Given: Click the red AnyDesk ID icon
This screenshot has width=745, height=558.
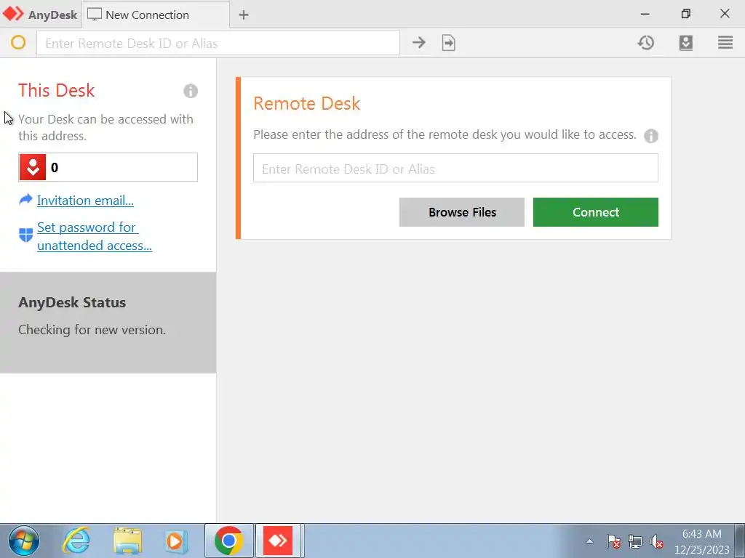Looking at the screenshot, I should click(x=32, y=167).
